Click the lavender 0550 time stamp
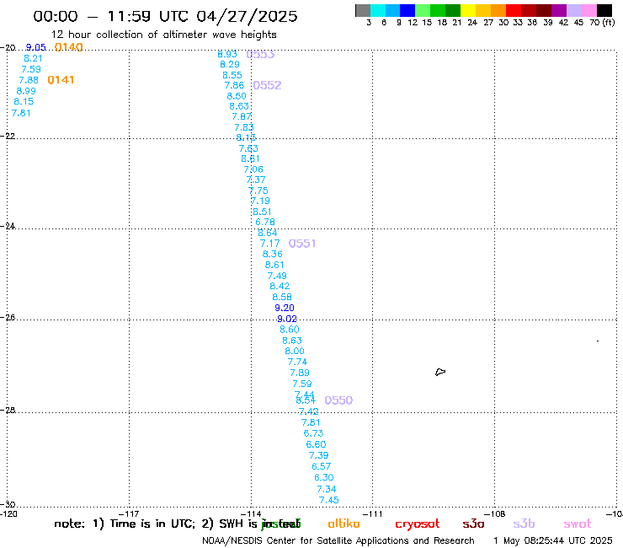Viewport: 623px width, 548px height. pyautogui.click(x=338, y=400)
